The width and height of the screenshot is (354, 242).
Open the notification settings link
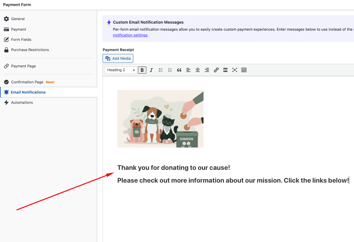coord(130,35)
